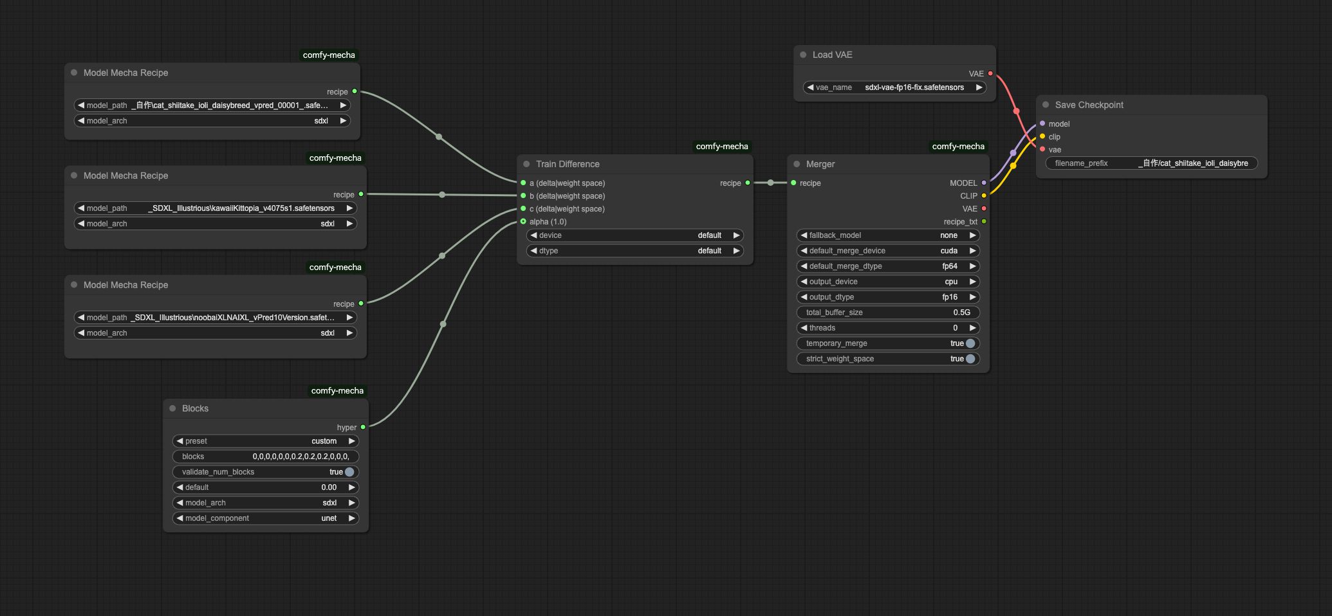Collapse the Train Difference node via its title dot
The width and height of the screenshot is (1332, 616).
click(526, 164)
